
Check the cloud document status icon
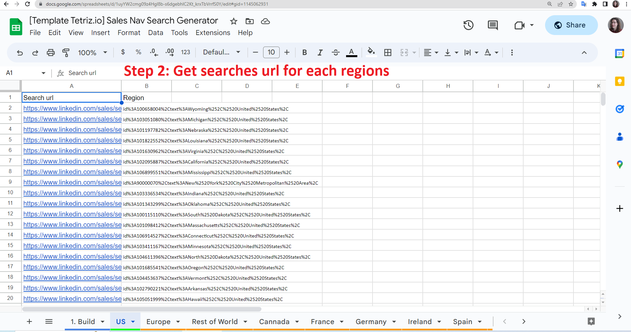(265, 21)
